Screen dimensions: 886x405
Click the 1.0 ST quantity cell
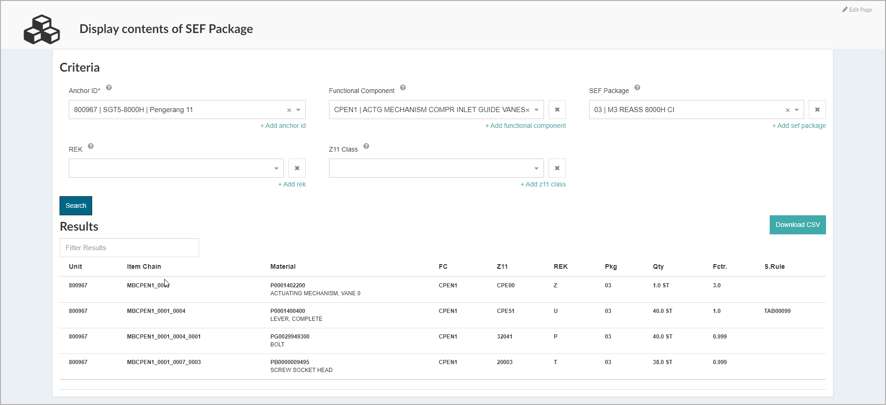click(661, 285)
